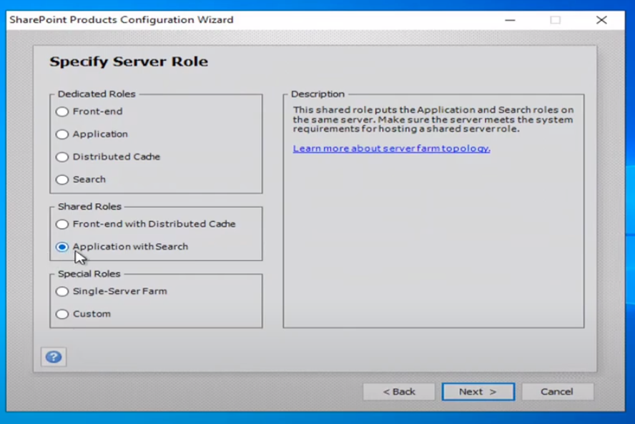Minimize the configuration wizard window

point(509,21)
